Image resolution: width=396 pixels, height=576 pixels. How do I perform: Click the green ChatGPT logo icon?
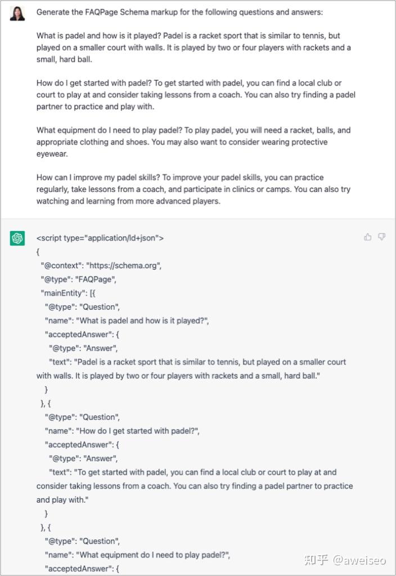click(x=17, y=238)
